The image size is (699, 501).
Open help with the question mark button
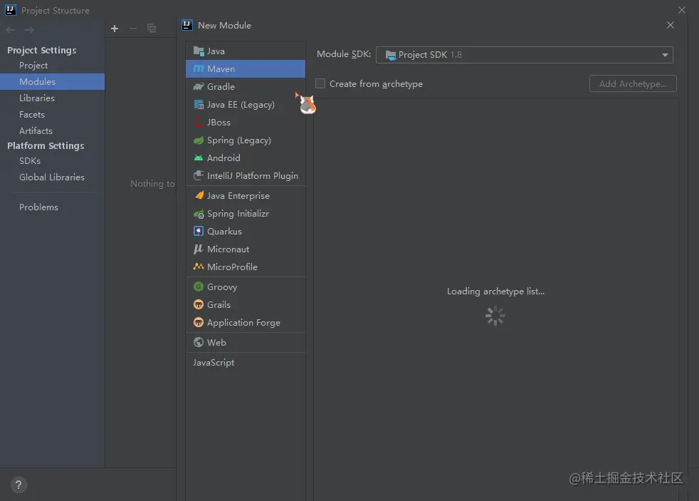(19, 485)
